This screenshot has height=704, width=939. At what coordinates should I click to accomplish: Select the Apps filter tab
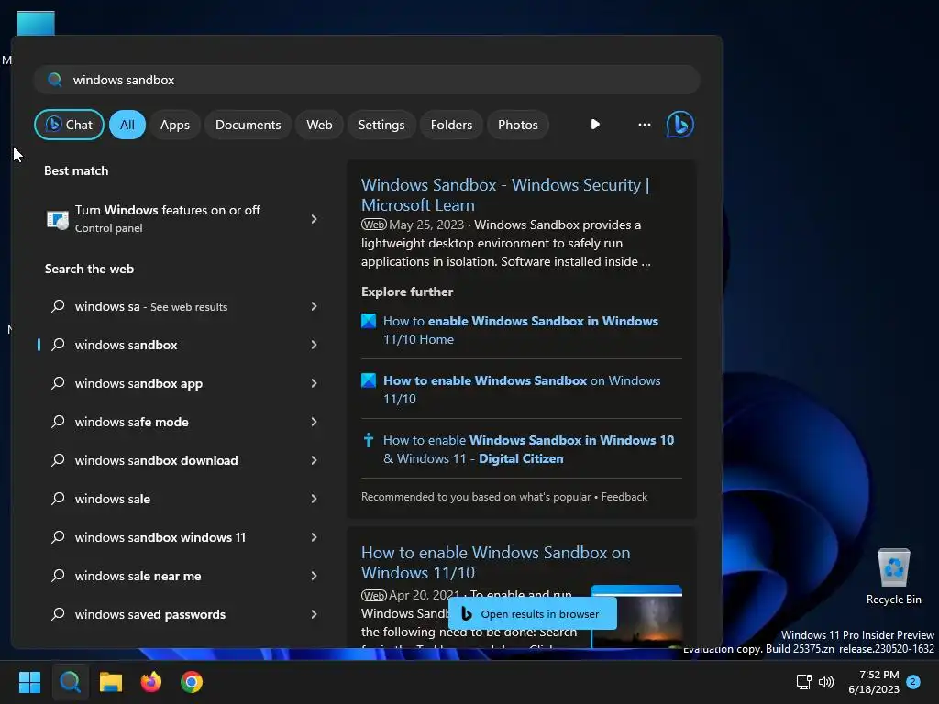[x=175, y=125]
